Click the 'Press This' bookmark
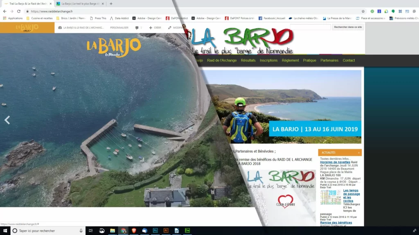The height and width of the screenshot is (235, 419). (x=98, y=18)
